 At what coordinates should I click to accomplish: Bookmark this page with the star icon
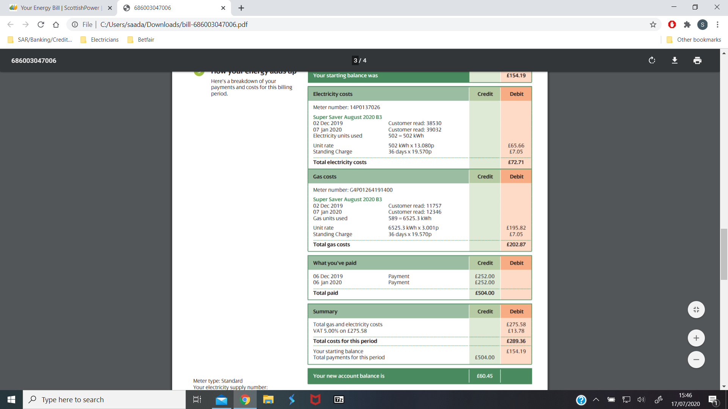tap(653, 25)
